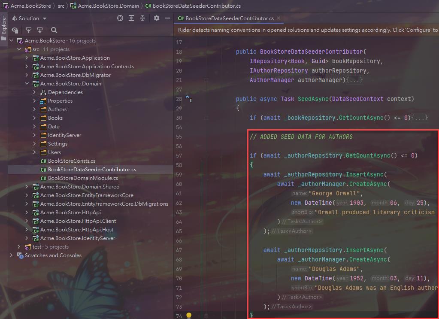The height and width of the screenshot is (319, 439).
Task: Select BookStoreDomainModule.cs file
Action: click(x=82, y=178)
